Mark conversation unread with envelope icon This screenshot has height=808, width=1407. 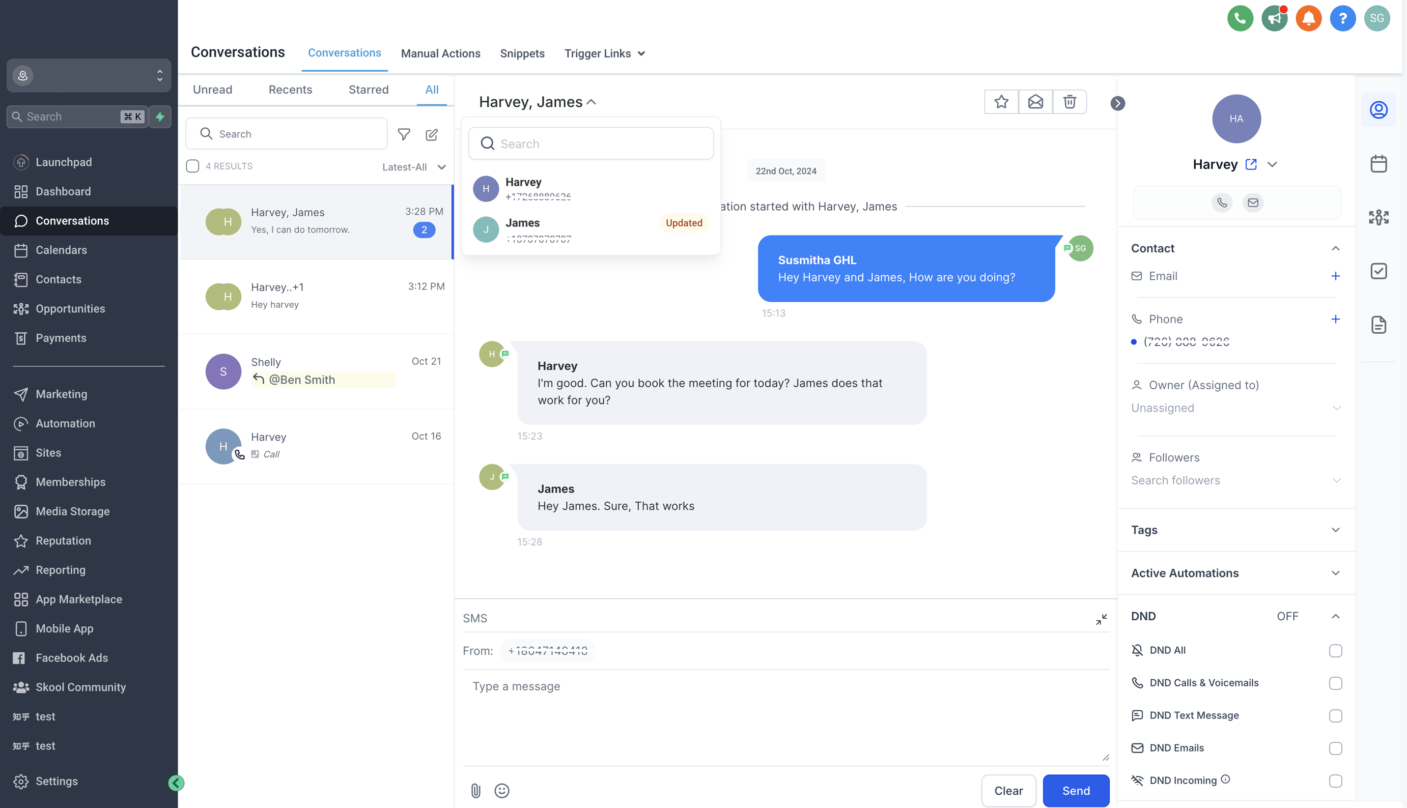[1035, 102]
